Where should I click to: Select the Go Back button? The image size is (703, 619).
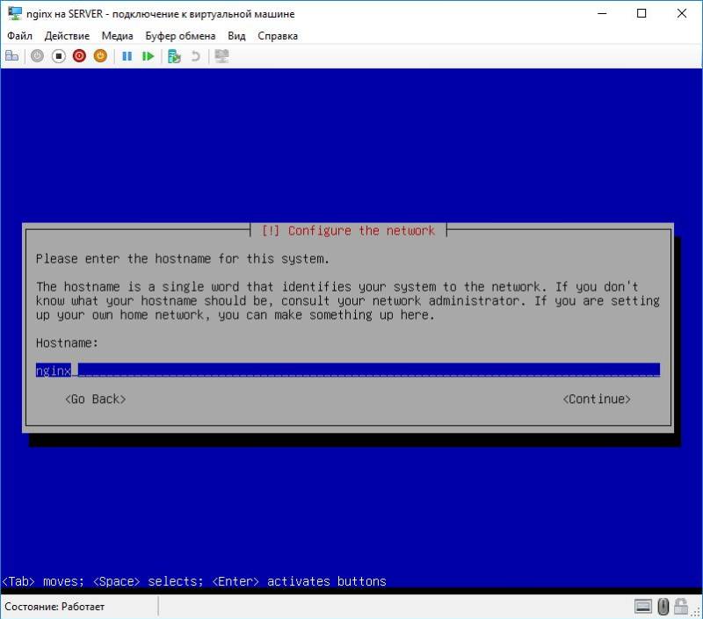(95, 399)
